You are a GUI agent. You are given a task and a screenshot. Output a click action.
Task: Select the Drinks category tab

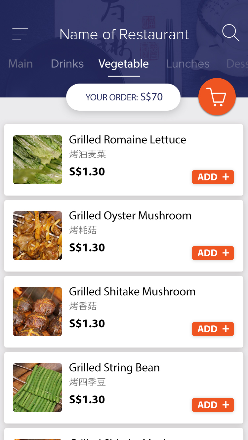pyautogui.click(x=67, y=64)
